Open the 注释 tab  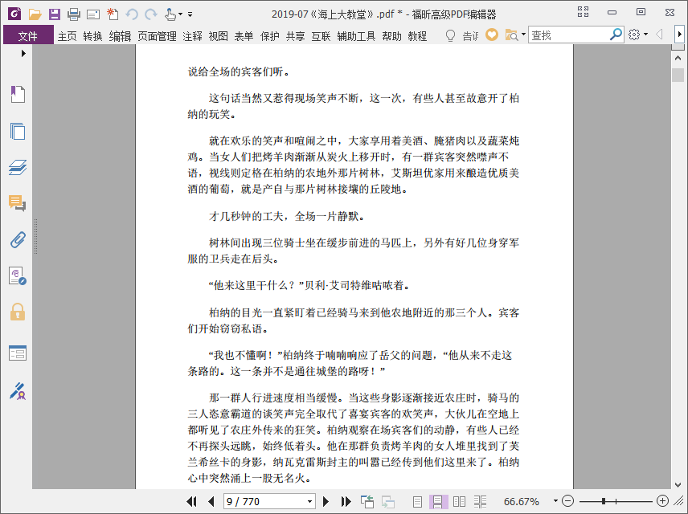click(x=193, y=36)
